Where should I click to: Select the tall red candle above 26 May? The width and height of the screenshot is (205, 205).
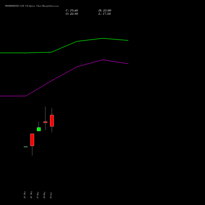point(32,140)
